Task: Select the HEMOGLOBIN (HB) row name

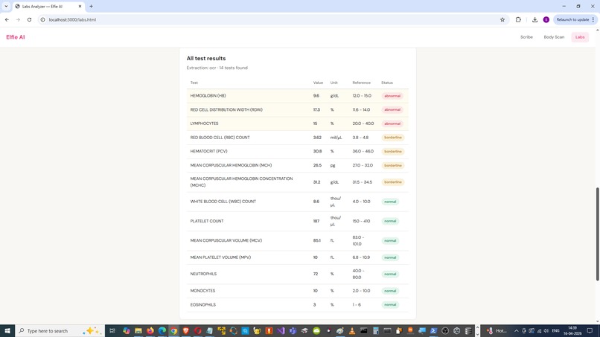Action: point(208,96)
